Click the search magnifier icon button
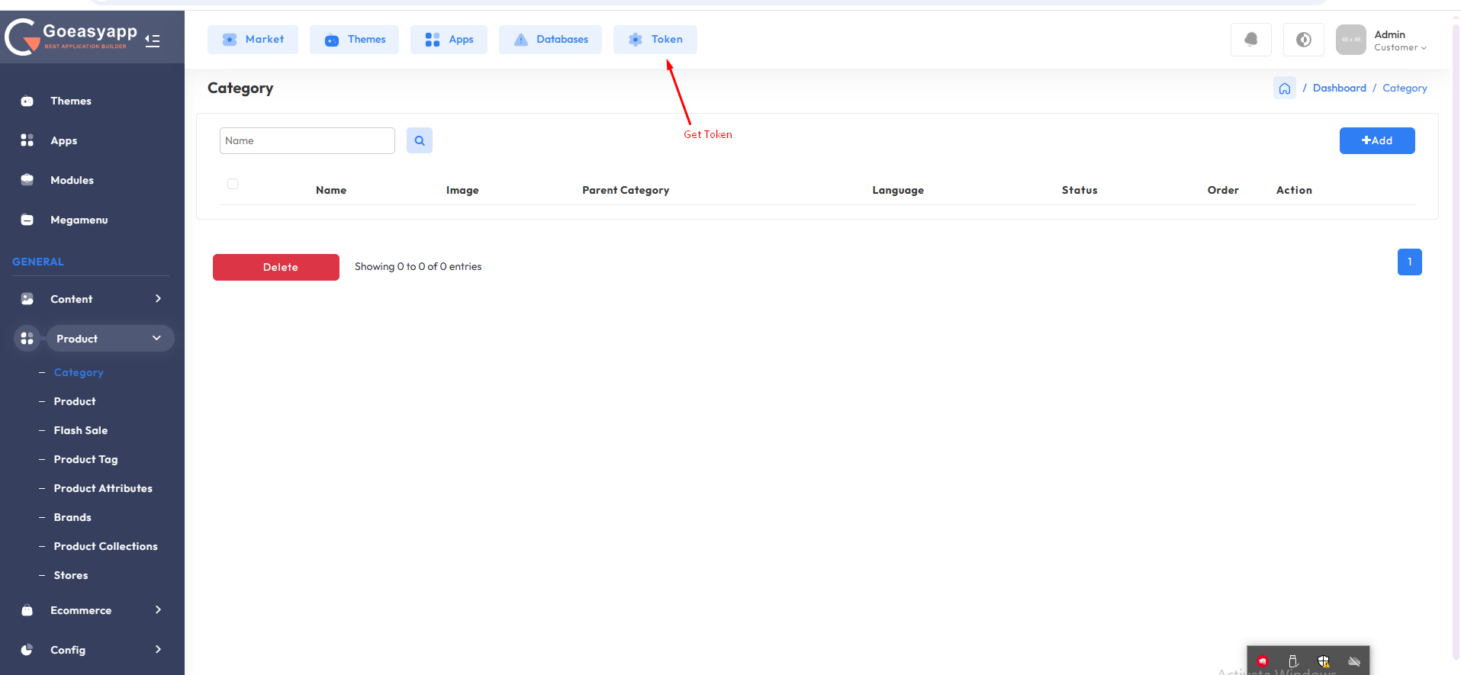The width and height of the screenshot is (1461, 675). 420,140
